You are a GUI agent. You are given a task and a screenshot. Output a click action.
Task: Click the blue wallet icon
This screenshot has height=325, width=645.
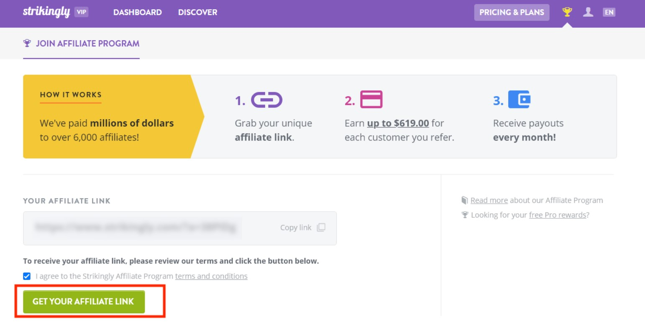click(519, 100)
